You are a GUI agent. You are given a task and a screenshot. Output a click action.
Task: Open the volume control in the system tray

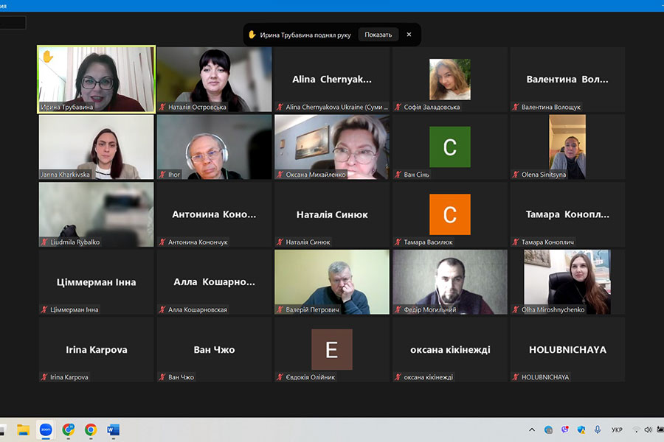pos(648,429)
